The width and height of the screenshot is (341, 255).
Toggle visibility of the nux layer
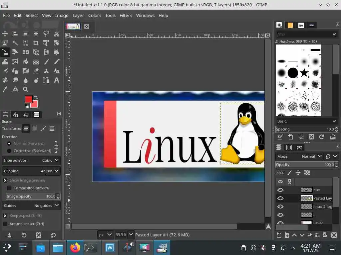coord(280,190)
